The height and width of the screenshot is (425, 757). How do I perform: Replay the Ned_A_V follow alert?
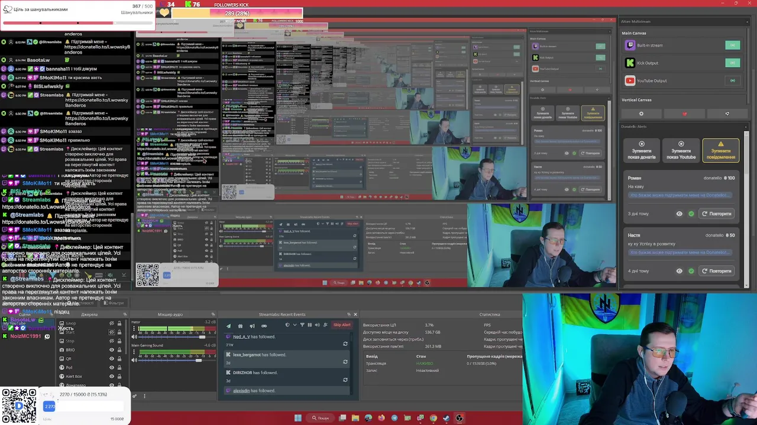(345, 344)
